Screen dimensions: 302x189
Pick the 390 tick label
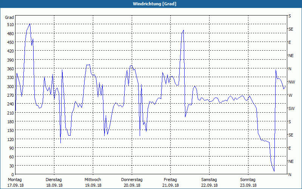click(x=11, y=60)
